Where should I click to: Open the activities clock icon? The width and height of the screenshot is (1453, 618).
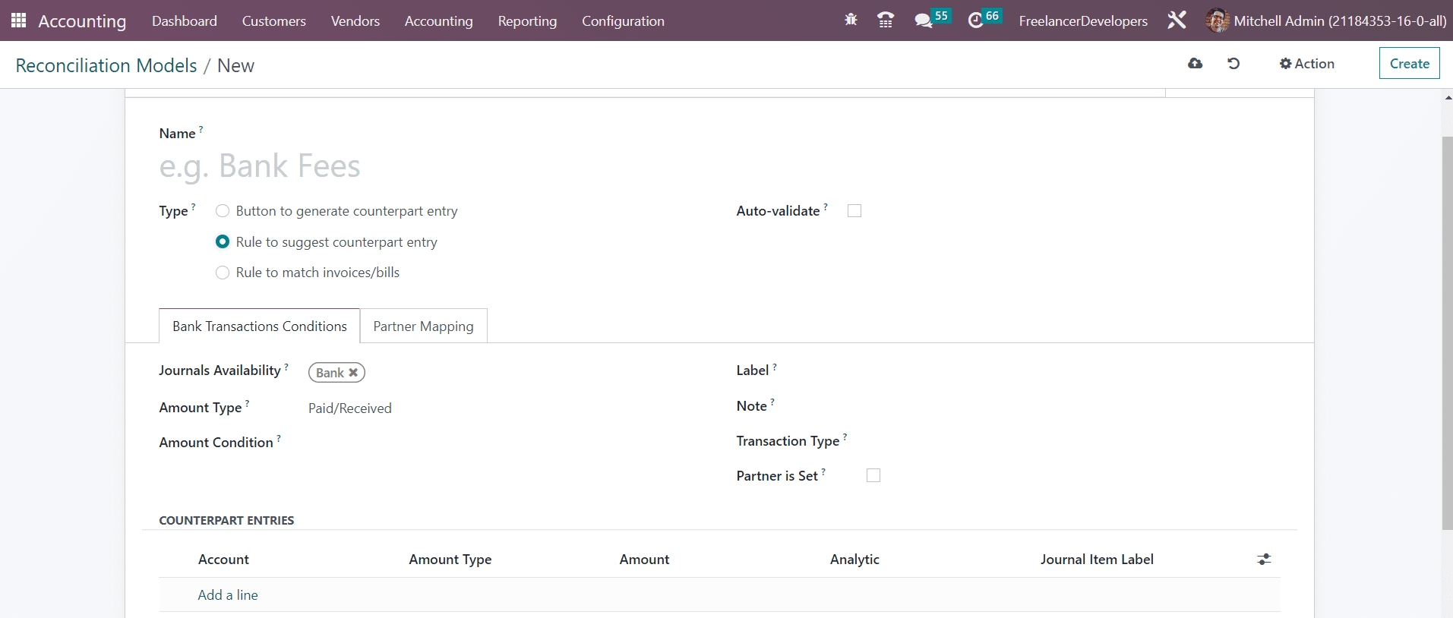point(976,20)
